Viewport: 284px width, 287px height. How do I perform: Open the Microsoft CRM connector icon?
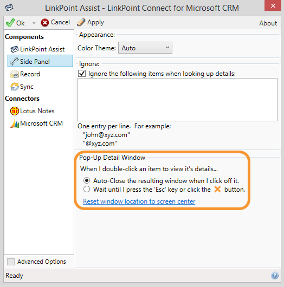coord(15,123)
